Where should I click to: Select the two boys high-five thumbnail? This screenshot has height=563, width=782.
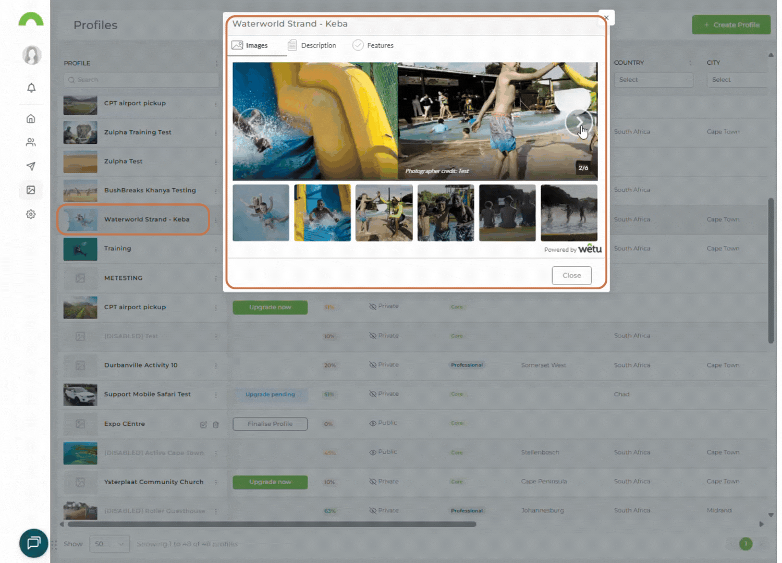click(384, 213)
